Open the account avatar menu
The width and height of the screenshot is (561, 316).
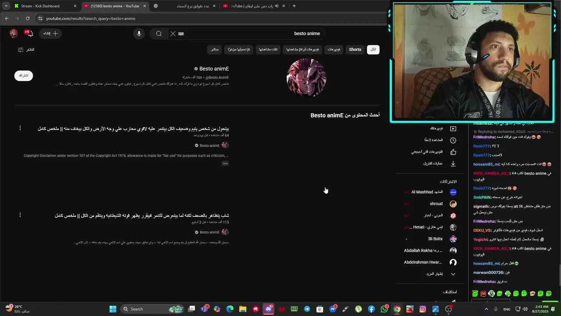14,33
